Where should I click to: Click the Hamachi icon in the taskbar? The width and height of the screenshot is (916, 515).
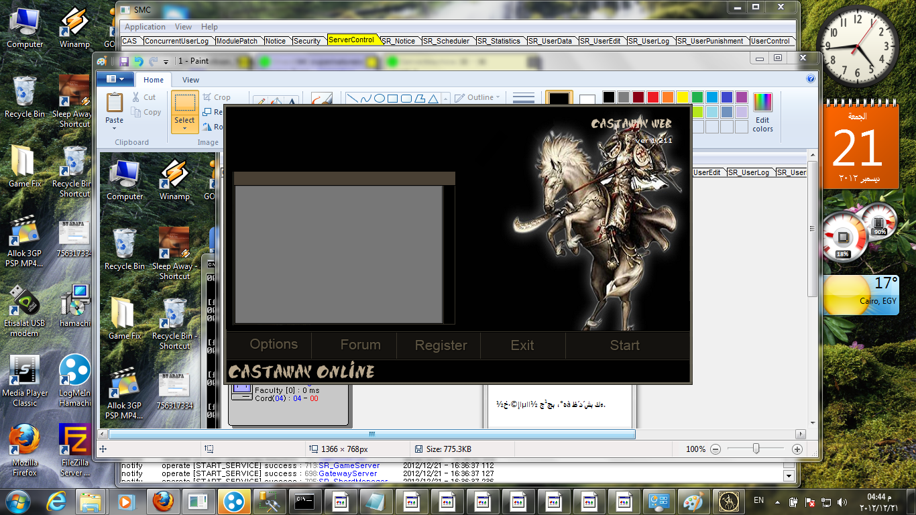234,501
